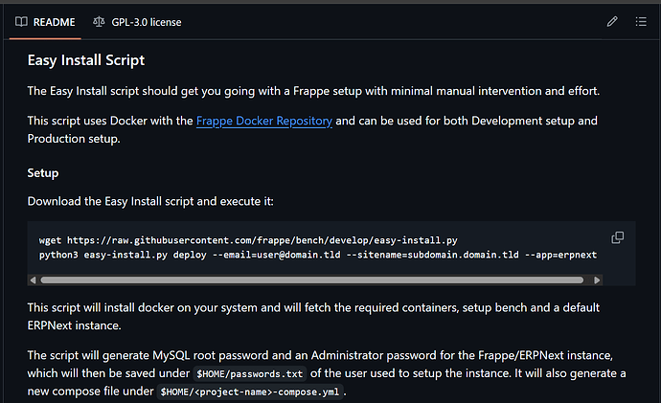
Task: Copy the code block with copy icon
Action: pos(618,237)
